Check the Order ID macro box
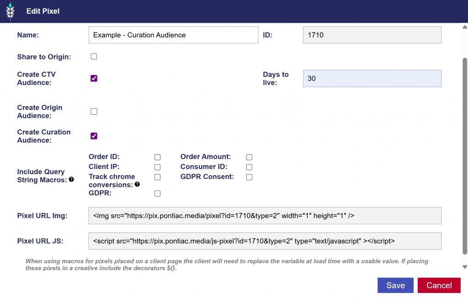 [x=157, y=157]
